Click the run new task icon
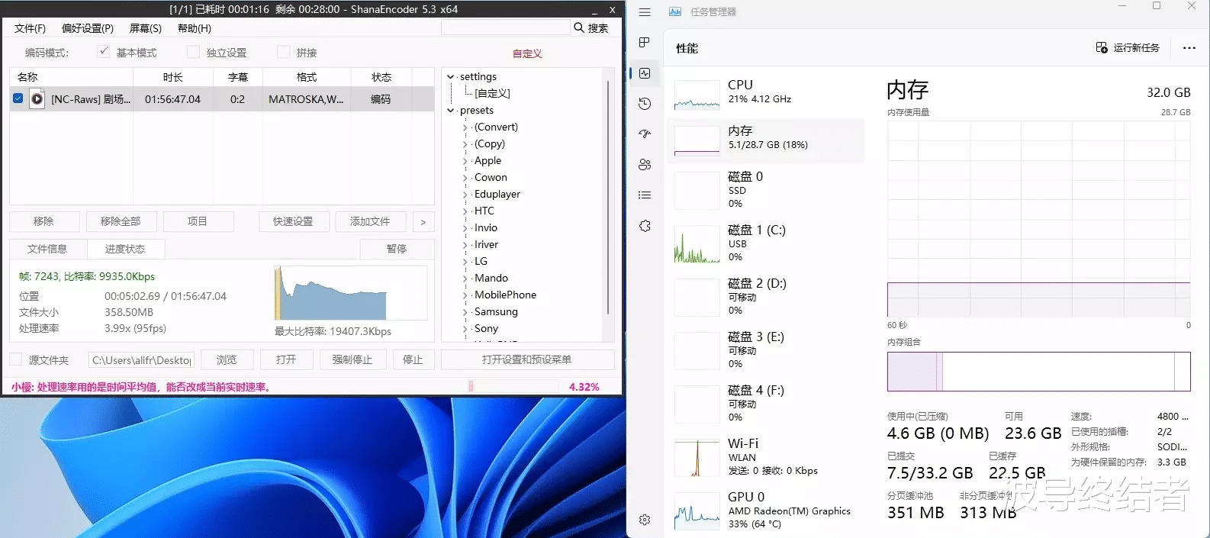This screenshot has height=538, width=1210. tap(1102, 47)
